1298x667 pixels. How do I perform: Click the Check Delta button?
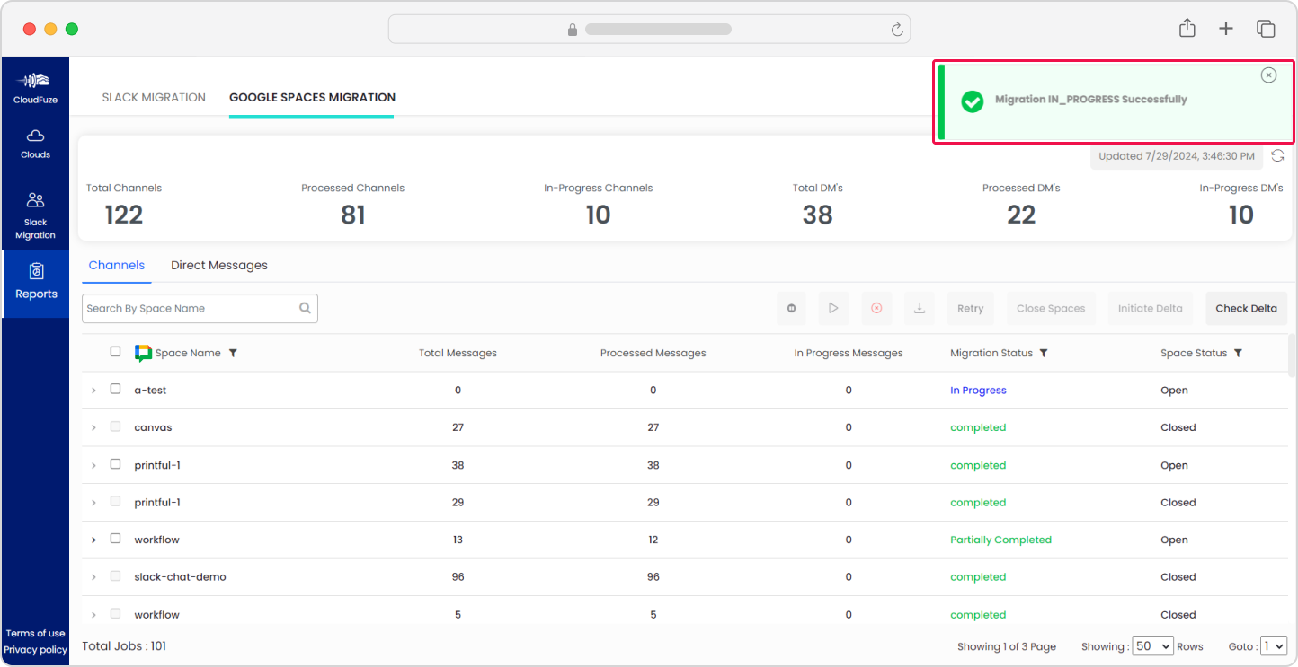pyautogui.click(x=1246, y=308)
